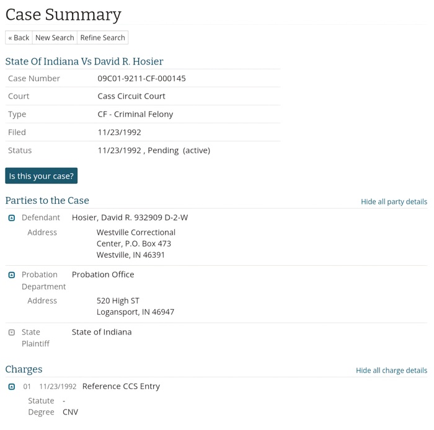Click the State Of Indiana Vs David R. Hosier heading
The image size is (434, 430).
[84, 61]
